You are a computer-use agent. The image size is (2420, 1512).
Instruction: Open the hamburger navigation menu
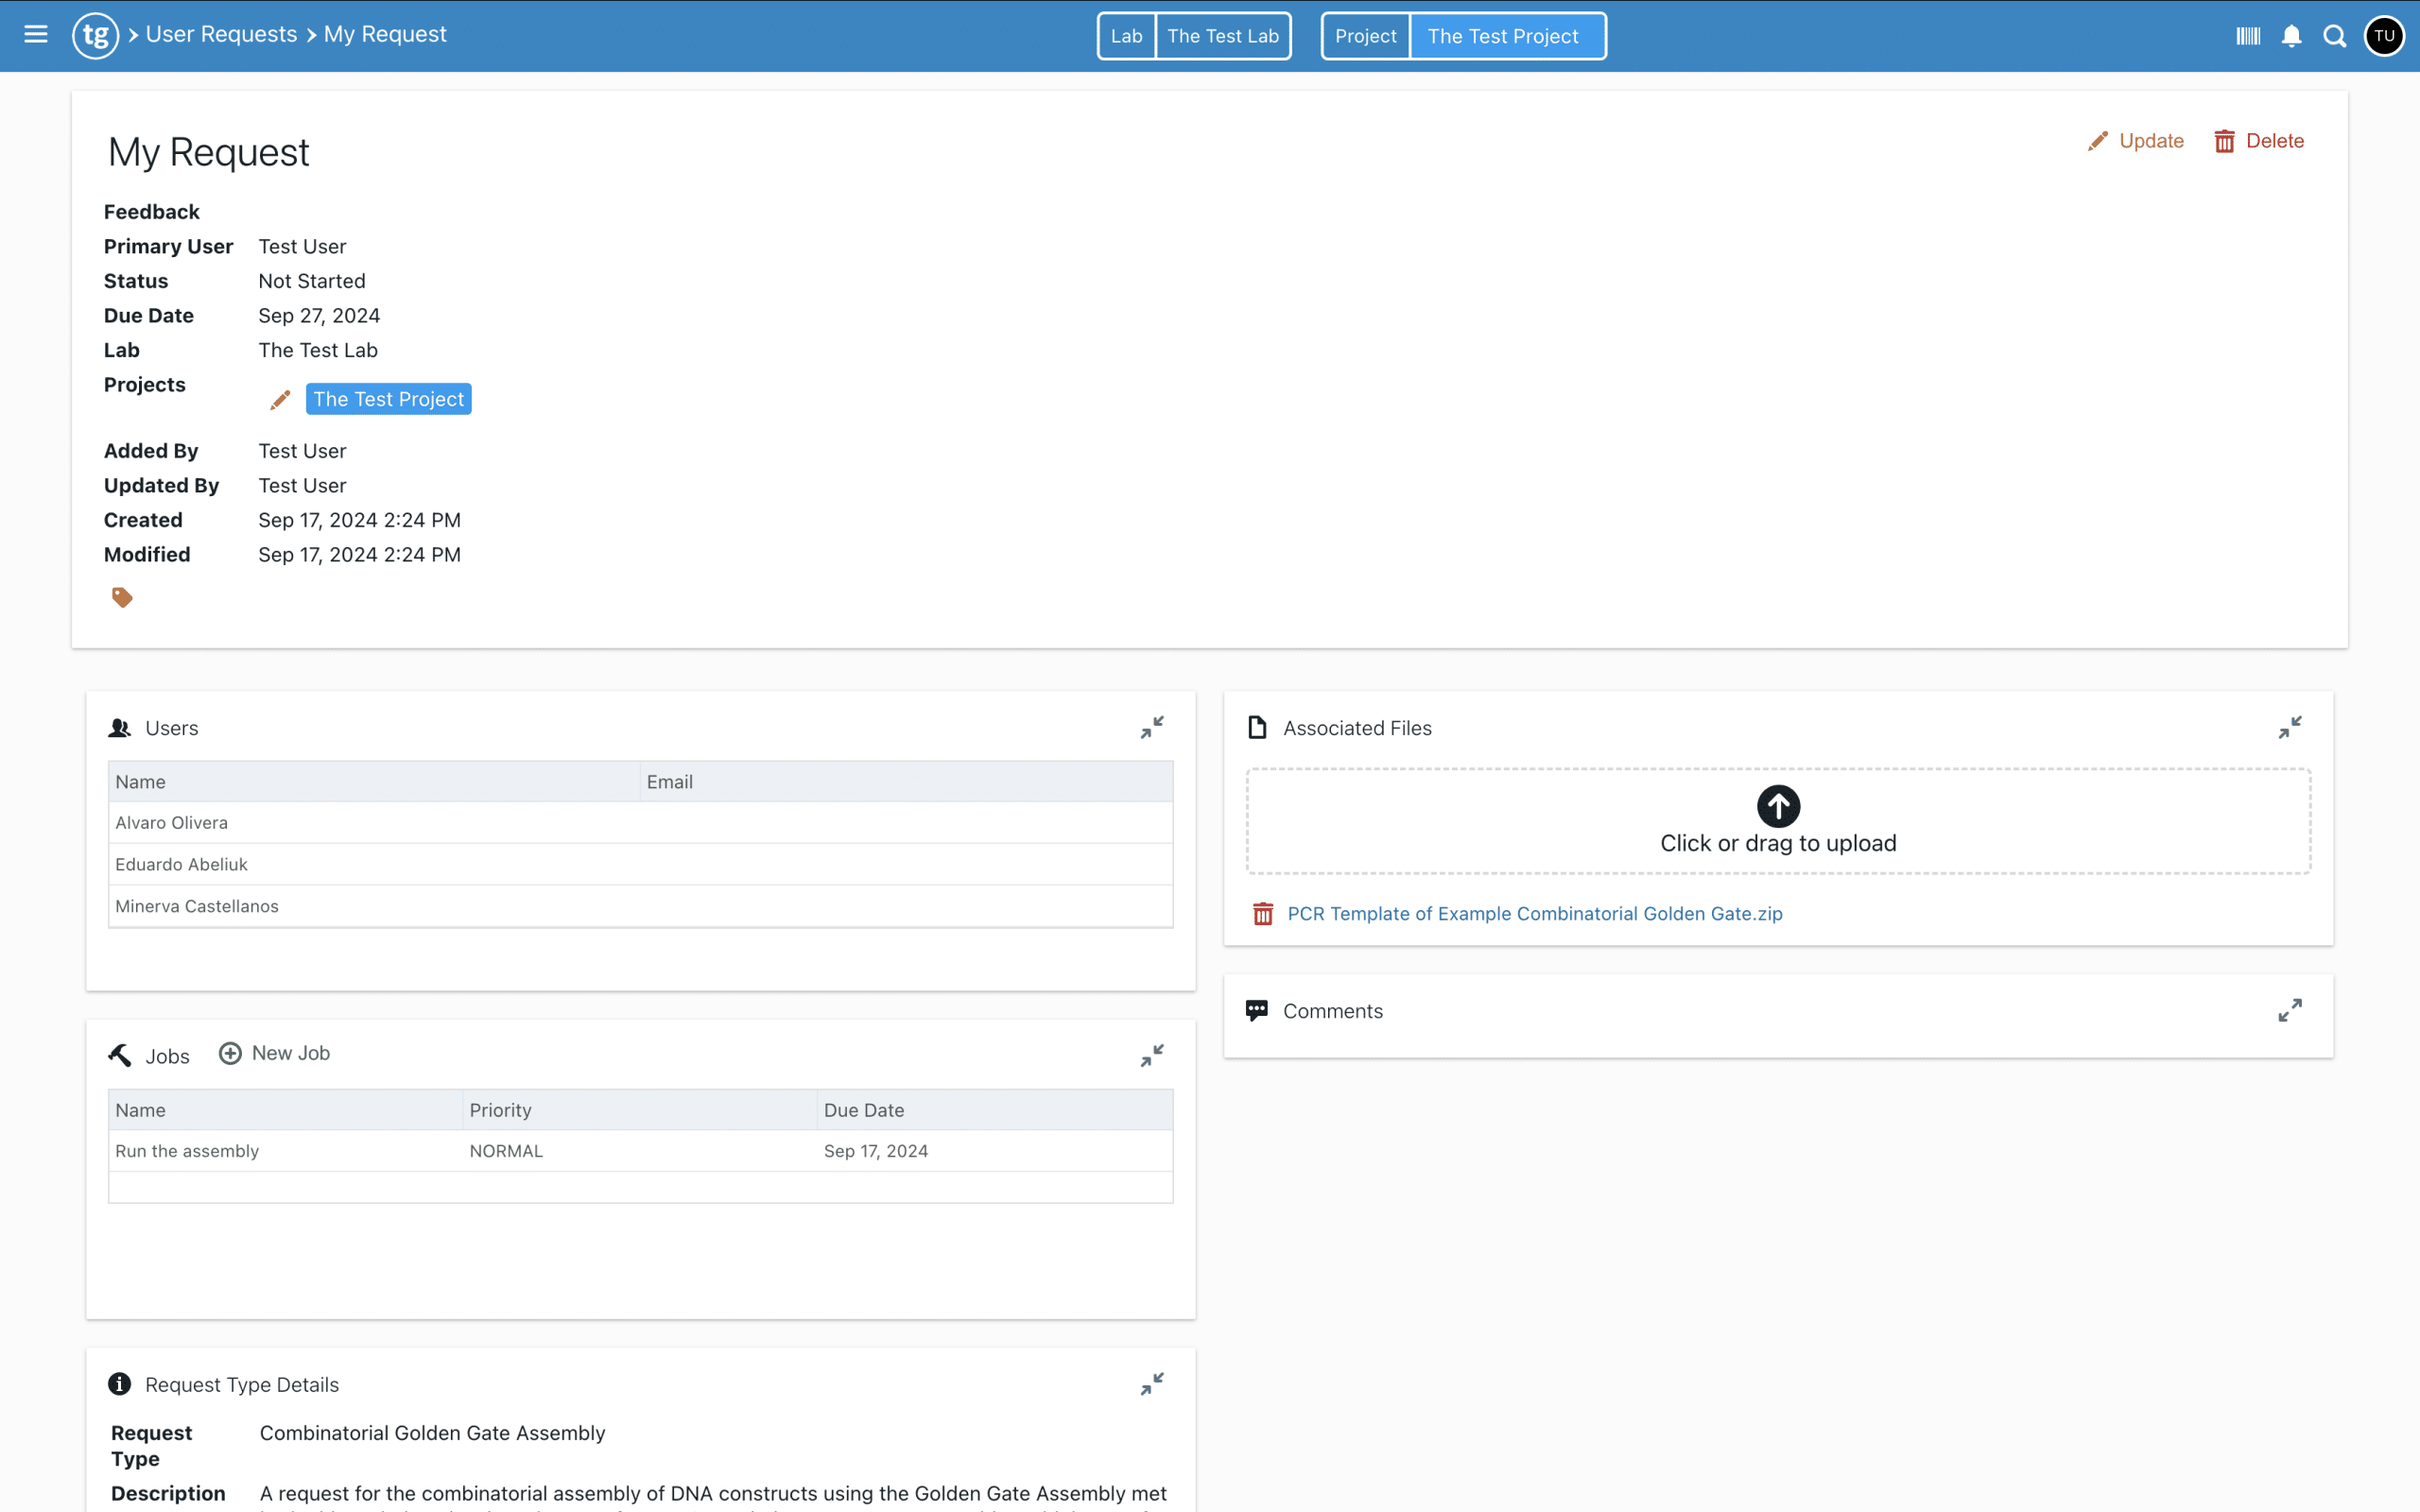[36, 35]
